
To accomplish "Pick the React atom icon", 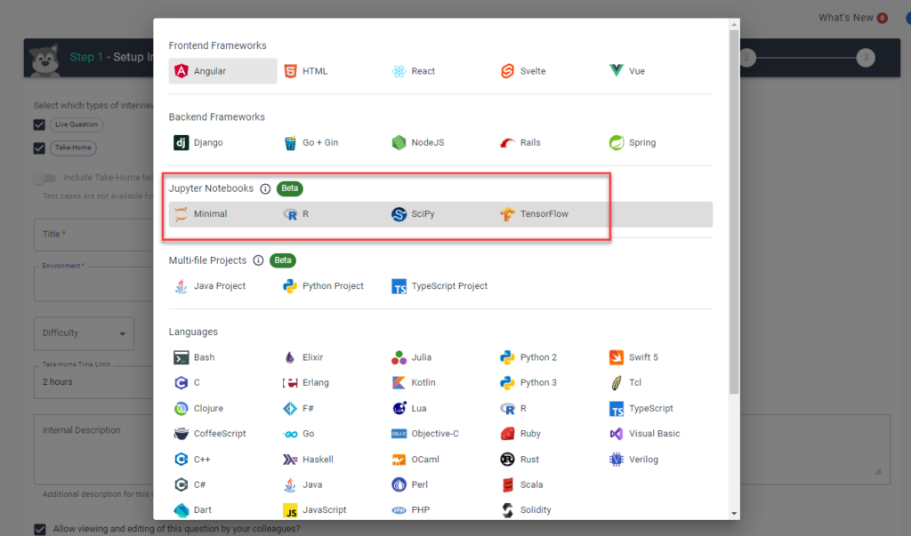I will (399, 71).
